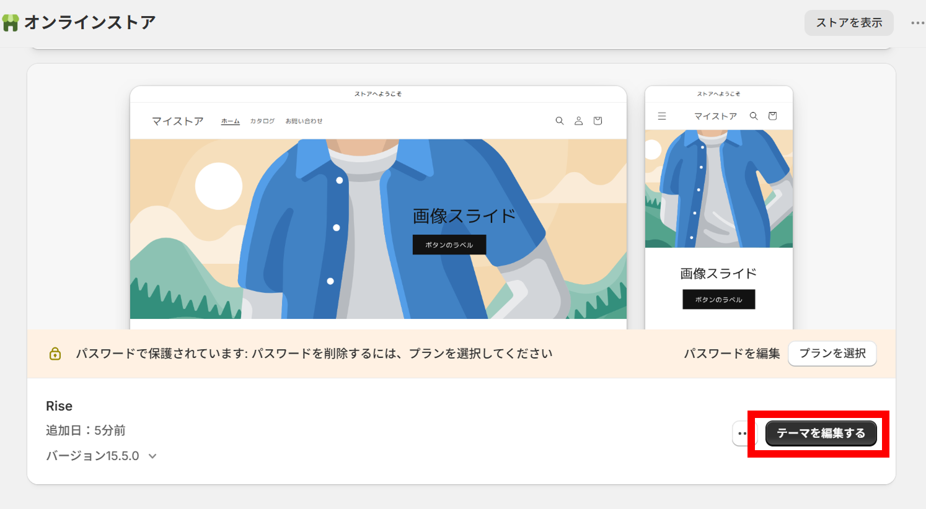Select カタログ in desktop preview navigation
The height and width of the screenshot is (509, 926).
[262, 121]
